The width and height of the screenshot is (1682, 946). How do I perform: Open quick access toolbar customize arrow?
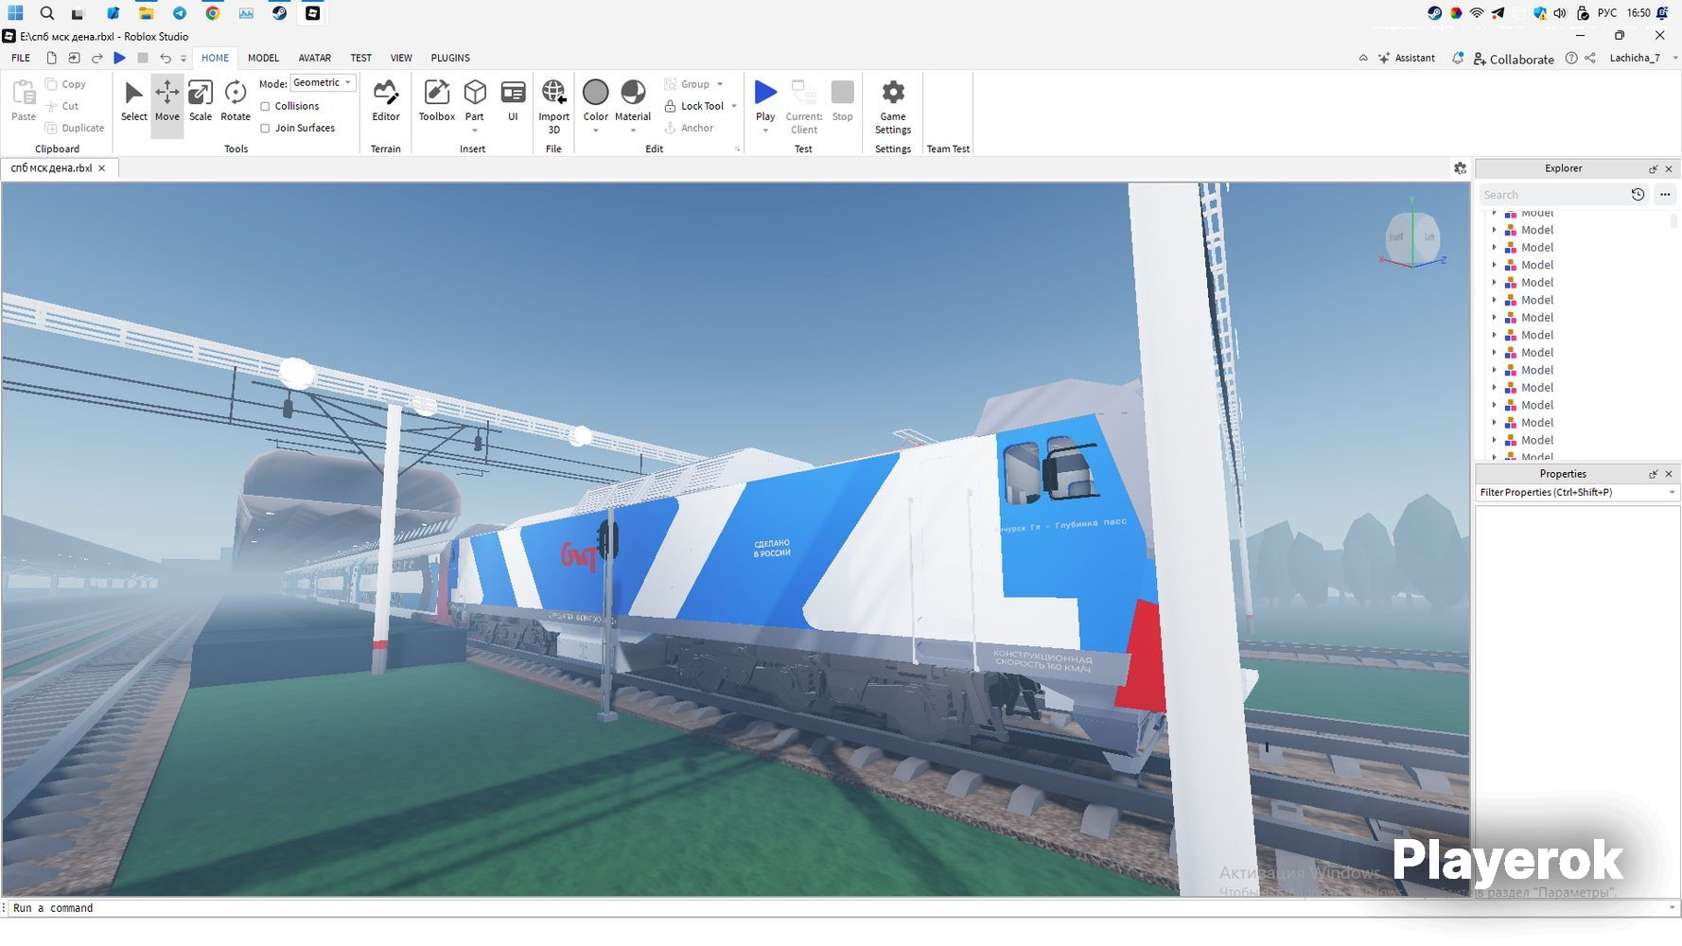tap(184, 59)
